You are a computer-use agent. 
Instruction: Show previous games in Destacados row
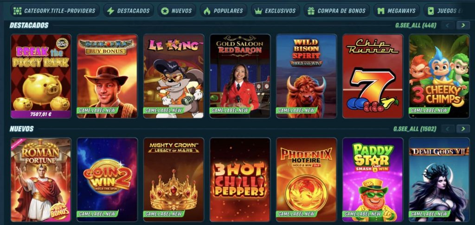[448, 25]
